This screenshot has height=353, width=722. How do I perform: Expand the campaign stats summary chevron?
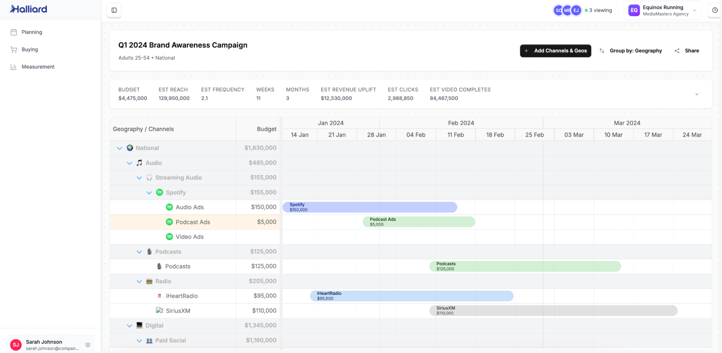[x=697, y=94]
